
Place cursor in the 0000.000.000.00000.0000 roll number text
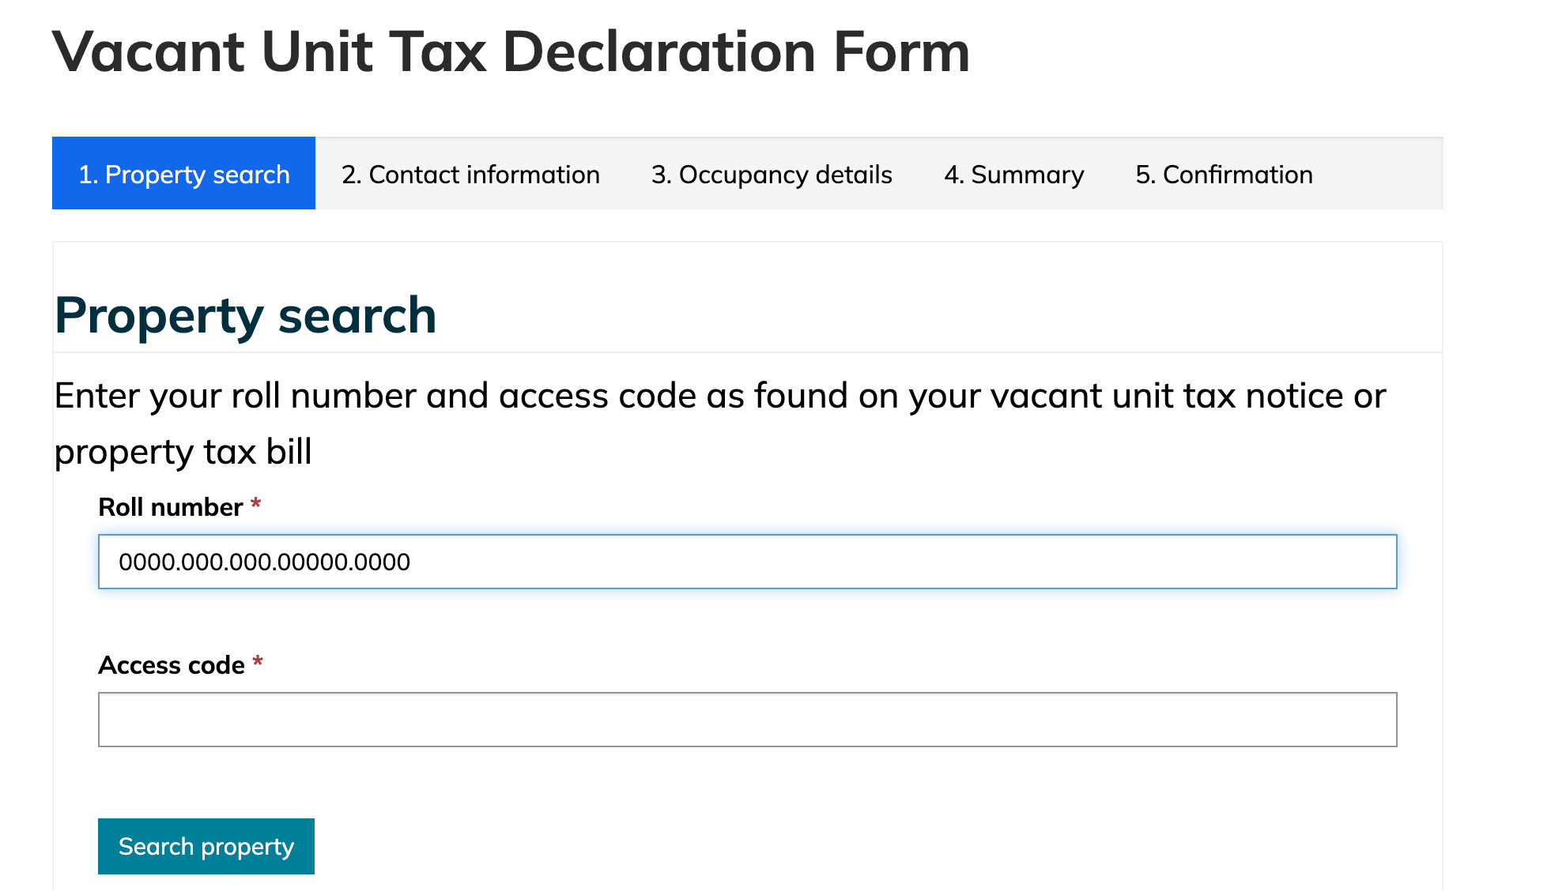click(x=264, y=562)
